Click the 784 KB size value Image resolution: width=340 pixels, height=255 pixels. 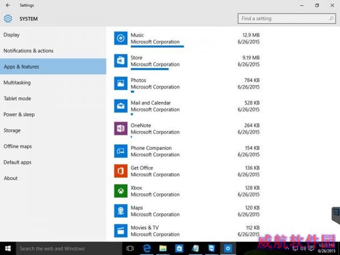252,80
